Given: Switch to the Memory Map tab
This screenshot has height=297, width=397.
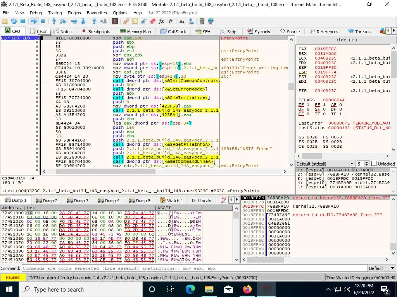Looking at the screenshot, I should pos(135,32).
